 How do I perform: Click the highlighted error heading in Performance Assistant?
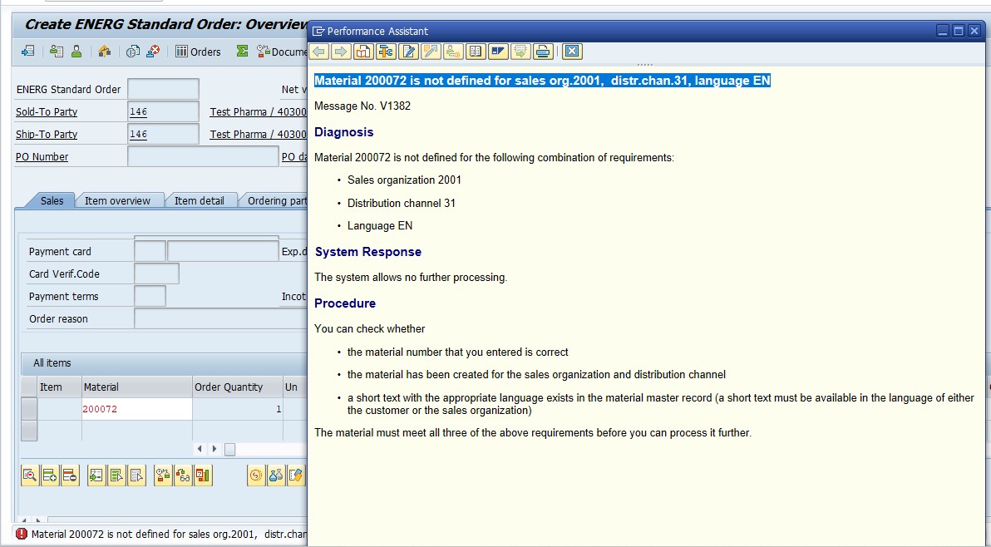tap(542, 81)
